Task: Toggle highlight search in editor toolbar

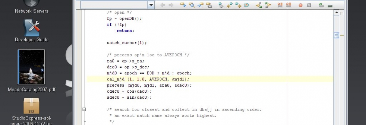Action: pyautogui.click(x=209, y=5)
